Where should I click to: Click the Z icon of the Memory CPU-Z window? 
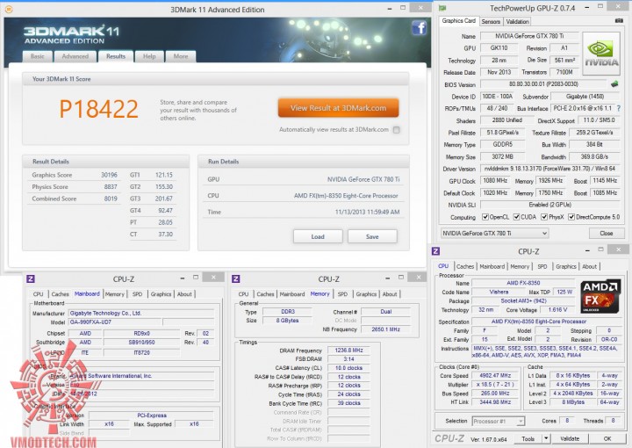point(236,278)
